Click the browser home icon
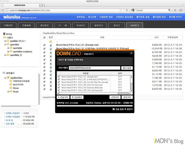This screenshot has height=146, width=185. (x=175, y=10)
